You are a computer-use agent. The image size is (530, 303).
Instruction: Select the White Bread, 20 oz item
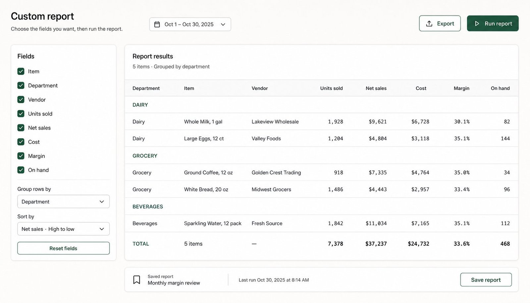[206, 190]
